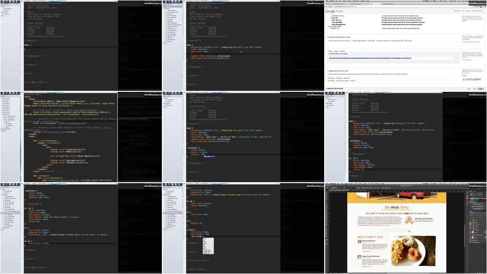Select the Standard embed tab on Google Fonts

tap(330, 51)
